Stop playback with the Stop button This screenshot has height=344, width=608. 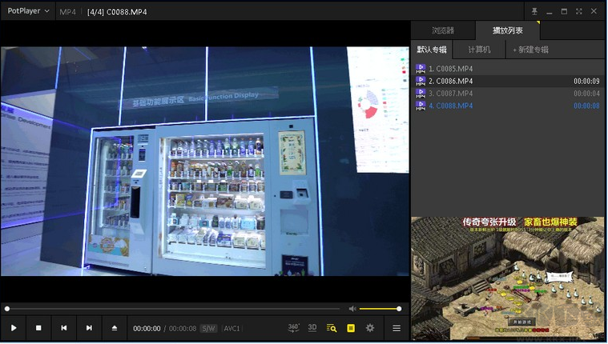point(38,328)
